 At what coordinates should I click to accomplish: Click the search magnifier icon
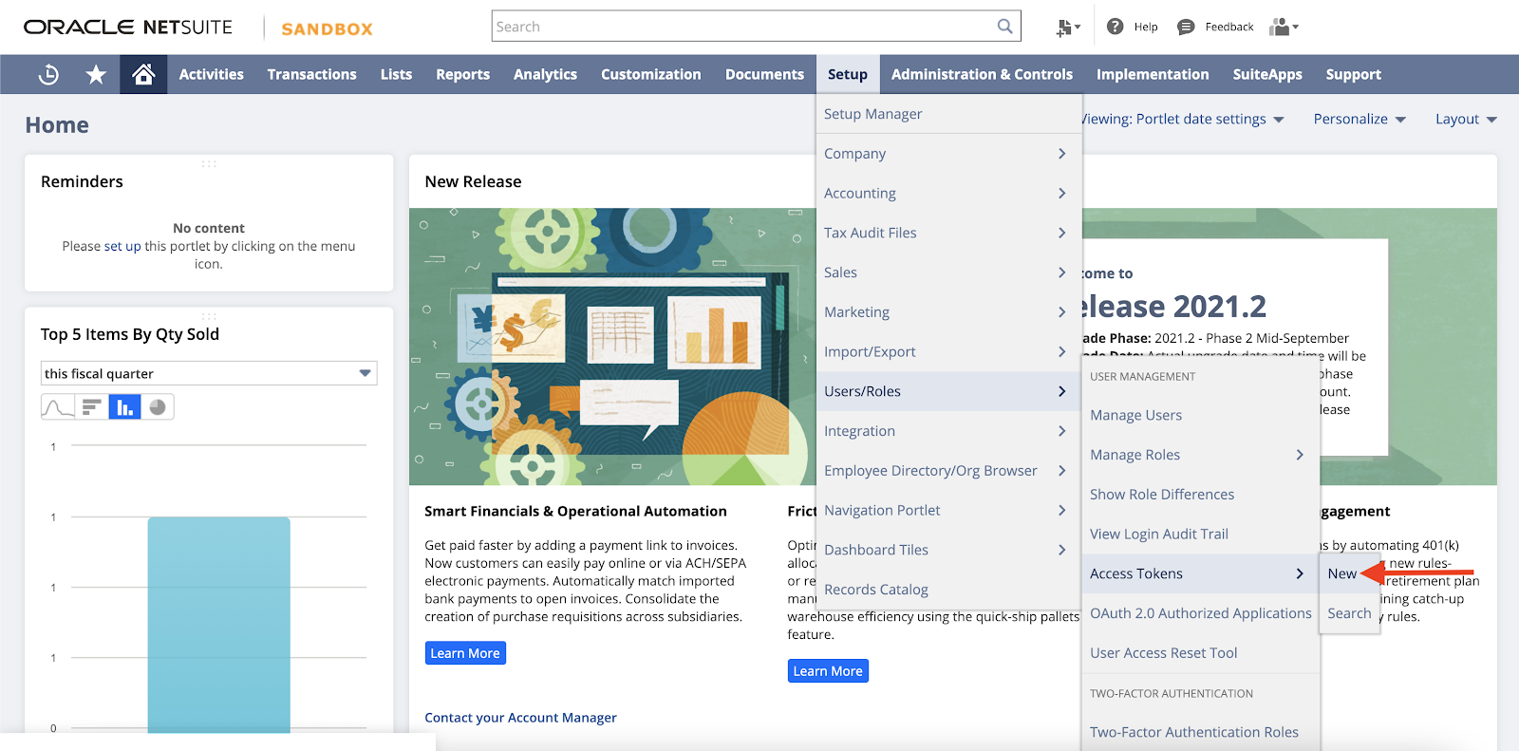pos(1004,27)
